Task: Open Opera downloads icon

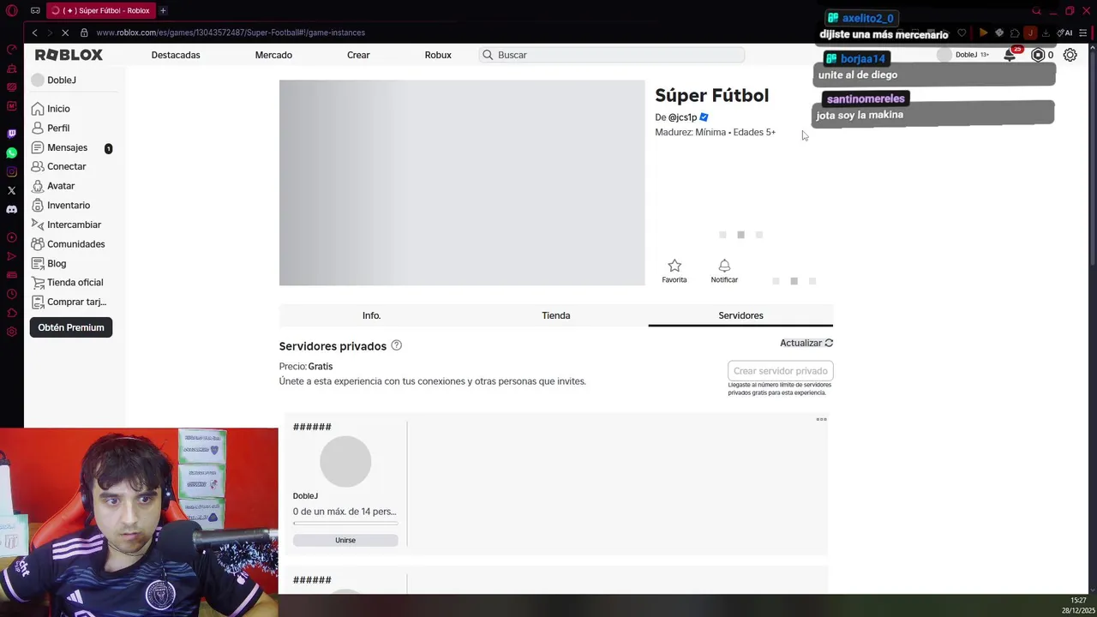Action: [x=1046, y=33]
